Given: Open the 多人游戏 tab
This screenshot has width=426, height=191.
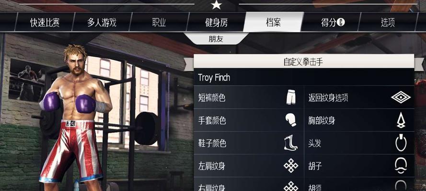Looking at the screenshot, I should (102, 22).
